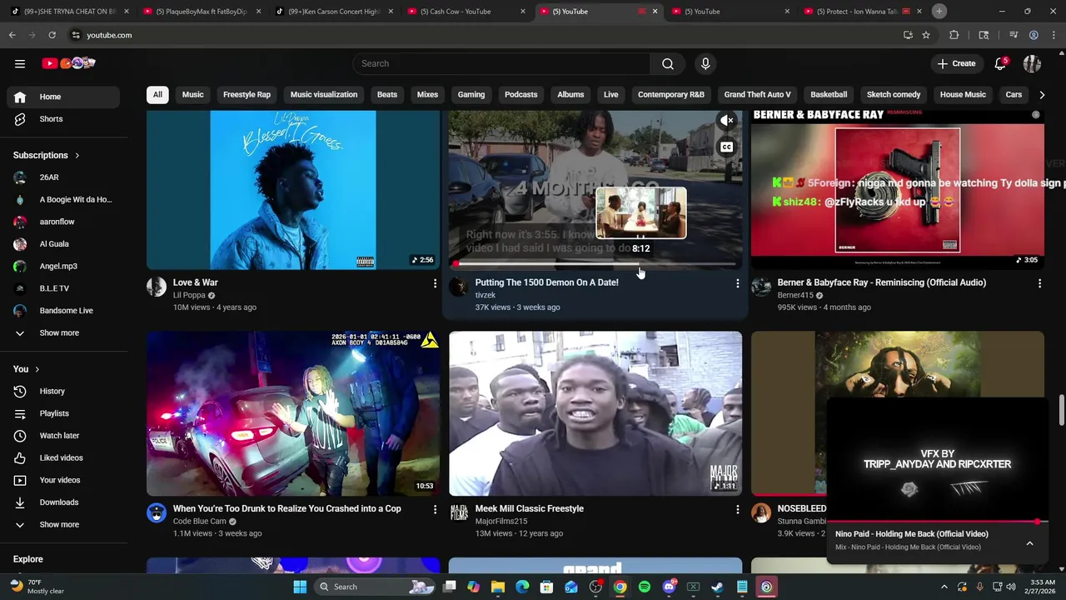
Task: Reload the page in Chrome
Action: click(52, 35)
